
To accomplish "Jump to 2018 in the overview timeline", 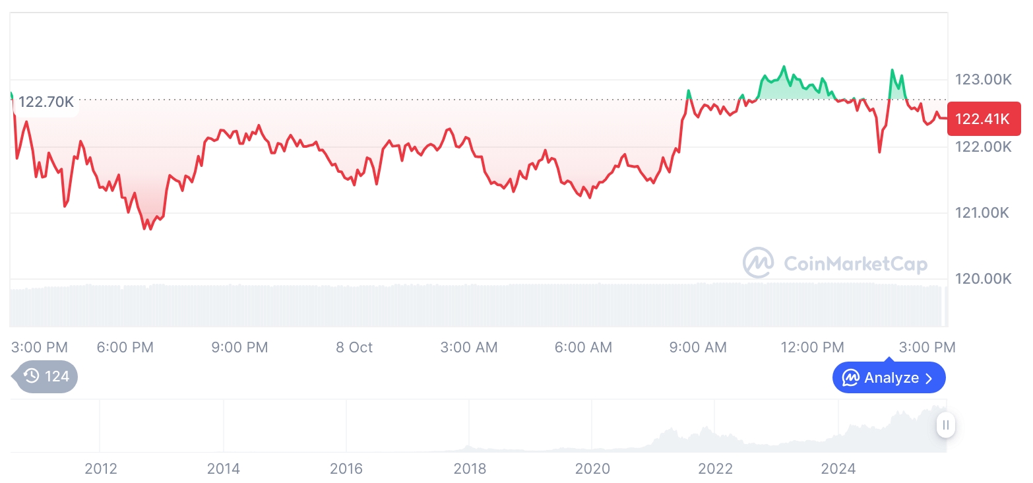I will [x=470, y=469].
